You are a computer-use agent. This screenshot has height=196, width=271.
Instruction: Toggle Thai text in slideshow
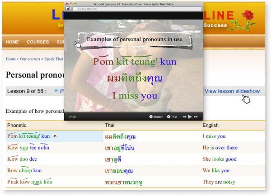click(172, 117)
